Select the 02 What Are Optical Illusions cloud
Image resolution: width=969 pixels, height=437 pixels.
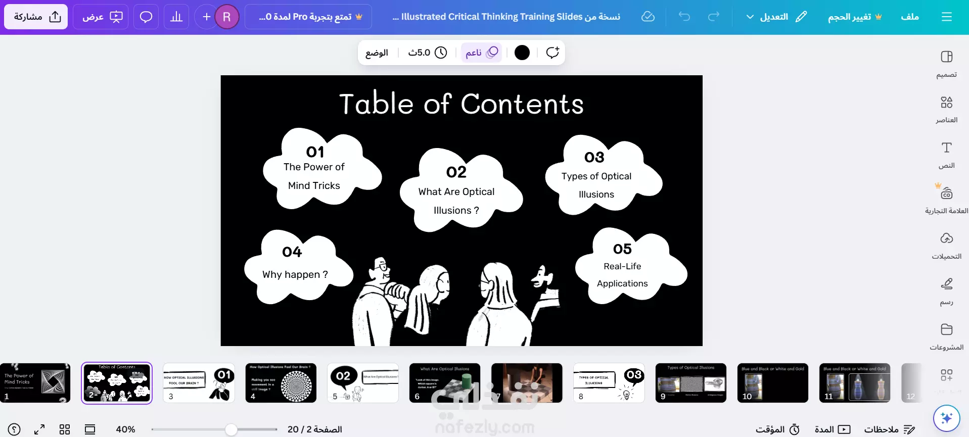pyautogui.click(x=461, y=190)
